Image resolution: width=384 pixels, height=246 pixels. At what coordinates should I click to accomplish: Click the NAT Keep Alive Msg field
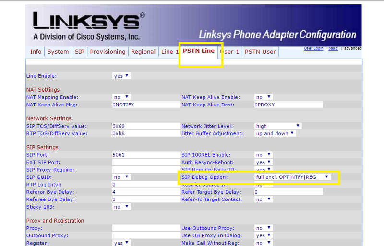(146, 105)
